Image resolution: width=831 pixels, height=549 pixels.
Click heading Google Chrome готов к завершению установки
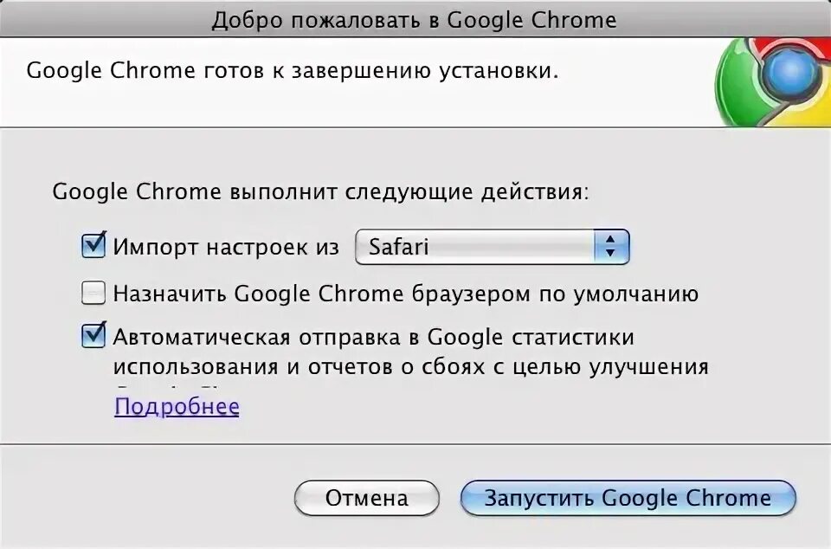click(x=293, y=70)
